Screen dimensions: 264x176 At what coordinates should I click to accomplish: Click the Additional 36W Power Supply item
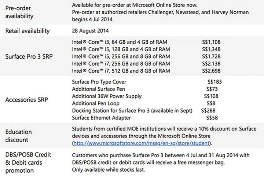(x=107, y=96)
